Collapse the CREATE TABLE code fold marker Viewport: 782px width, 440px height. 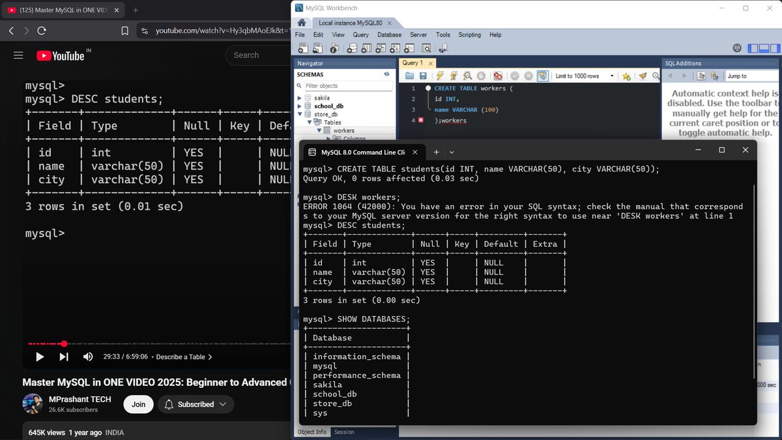click(x=428, y=88)
